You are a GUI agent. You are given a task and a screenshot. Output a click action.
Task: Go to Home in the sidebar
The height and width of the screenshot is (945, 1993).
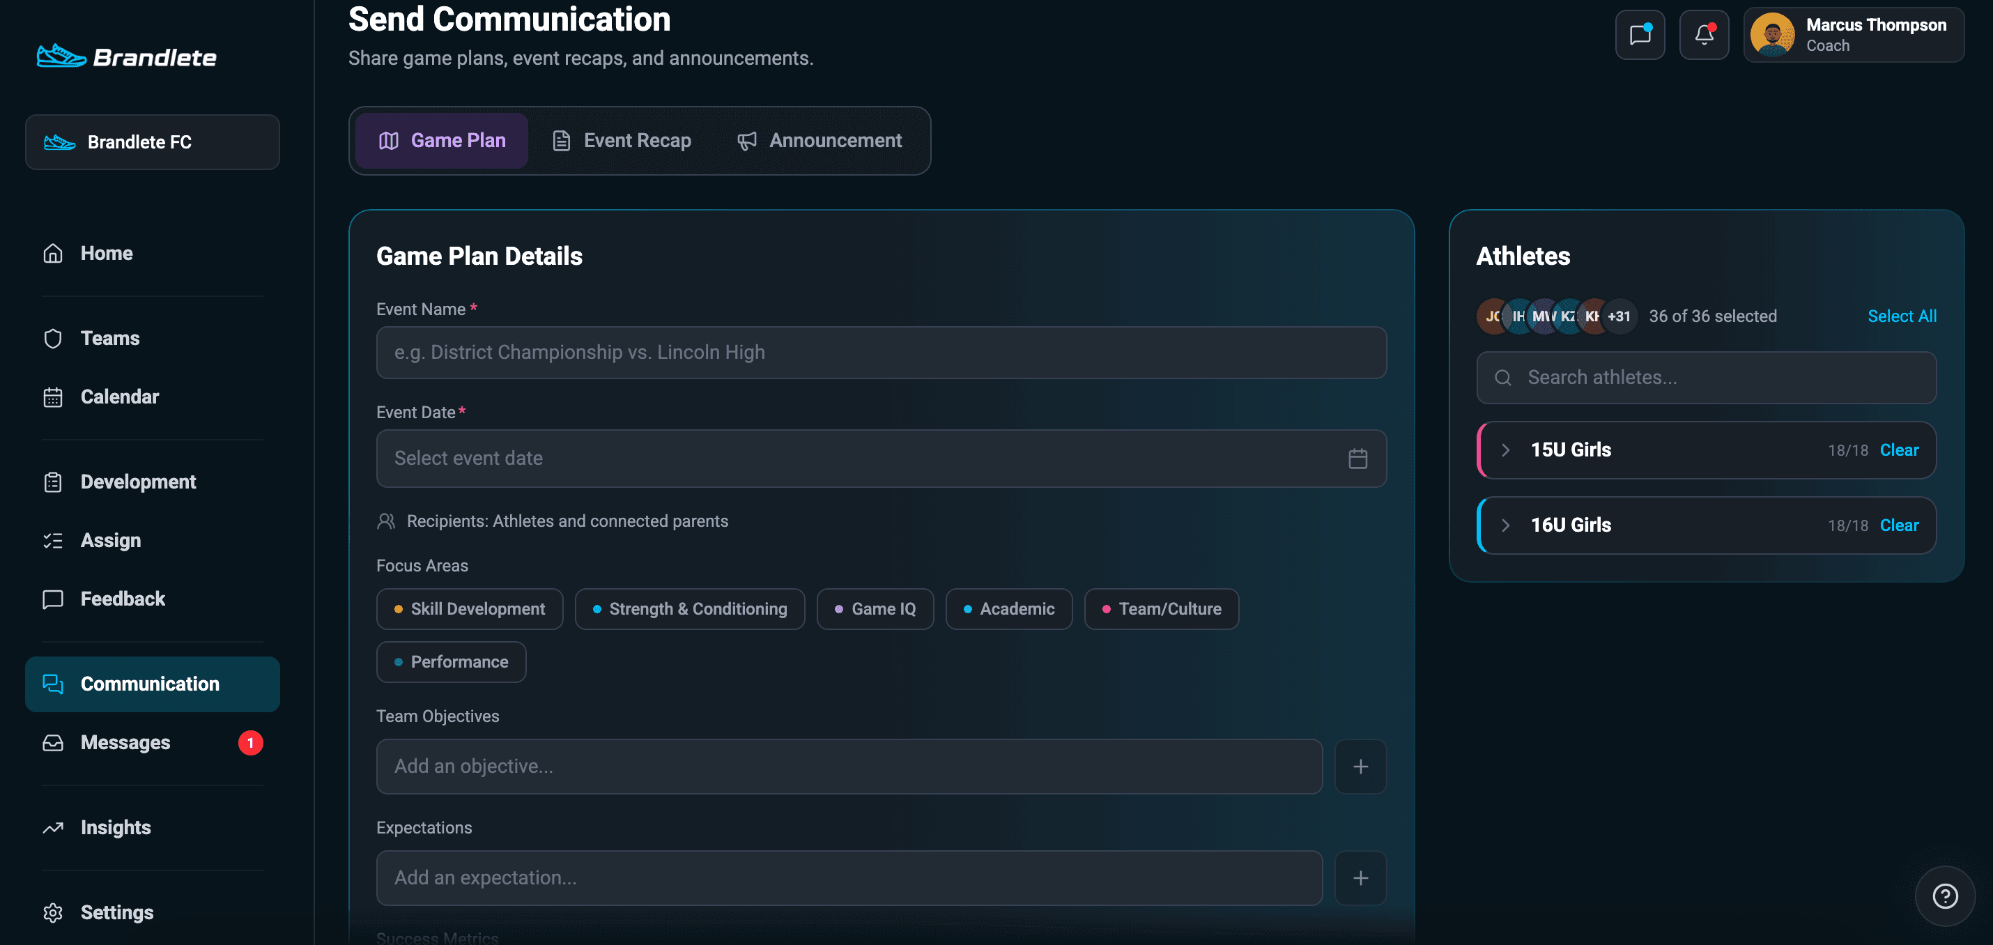tap(153, 253)
